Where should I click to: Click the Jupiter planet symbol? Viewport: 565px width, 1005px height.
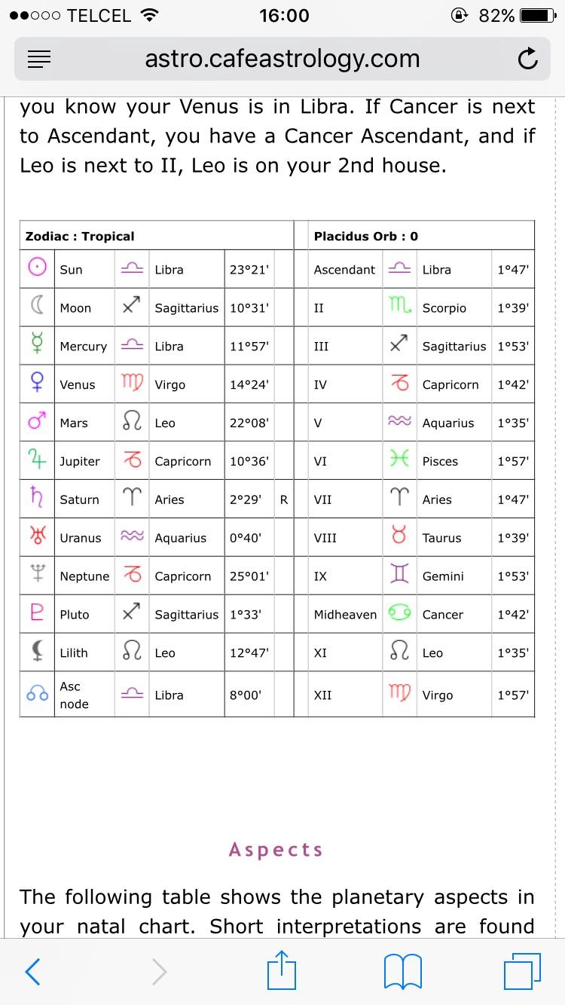point(37,460)
